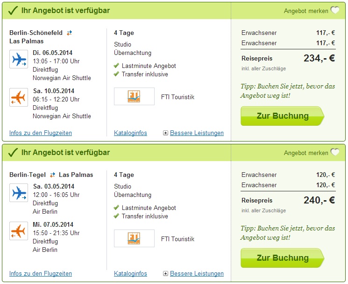Click the orange return flight icon for 07.05.2014
Viewport: 348px width, 284px height.
click(19, 231)
